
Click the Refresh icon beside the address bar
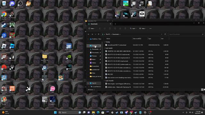click(165, 34)
